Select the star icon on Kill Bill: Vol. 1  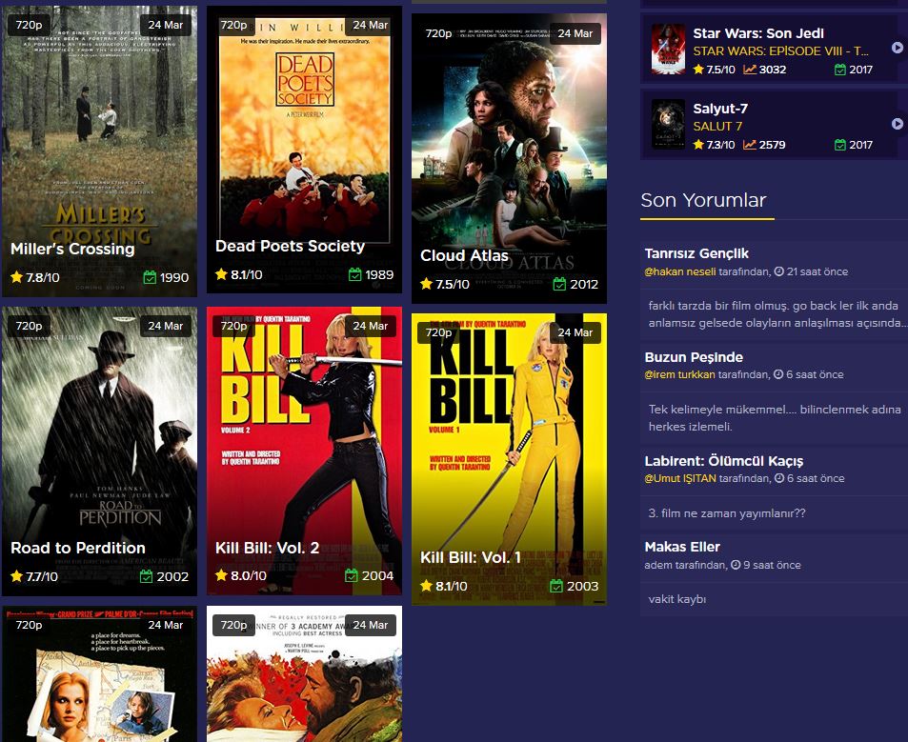pos(426,586)
